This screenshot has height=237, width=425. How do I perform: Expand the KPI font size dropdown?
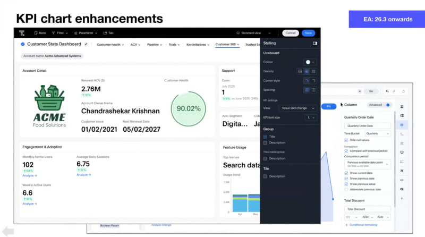pyautogui.click(x=310, y=117)
